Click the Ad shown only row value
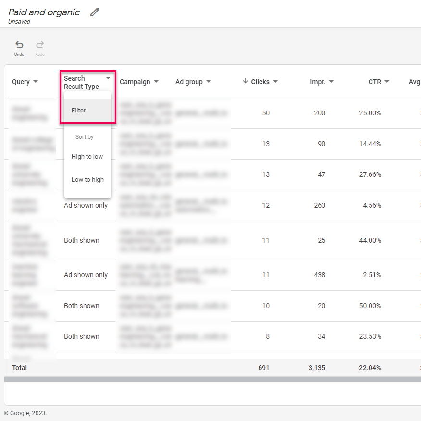This screenshot has height=421, width=421. pyautogui.click(x=86, y=205)
